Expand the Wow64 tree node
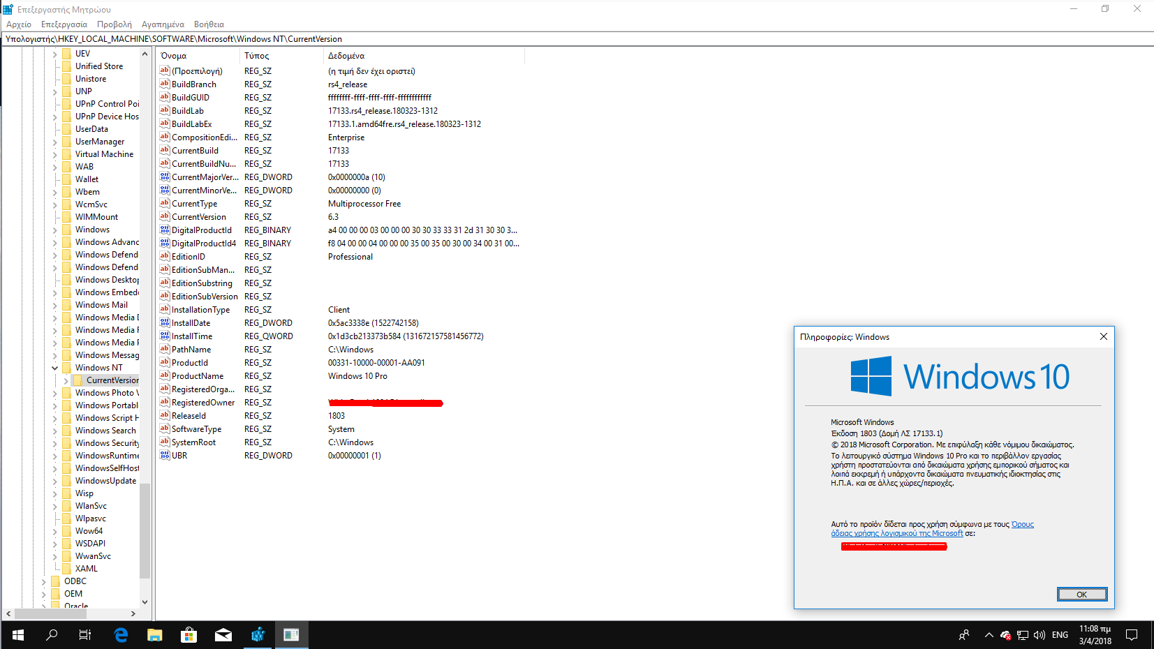Screen dimensions: 1154x649 tap(55, 531)
